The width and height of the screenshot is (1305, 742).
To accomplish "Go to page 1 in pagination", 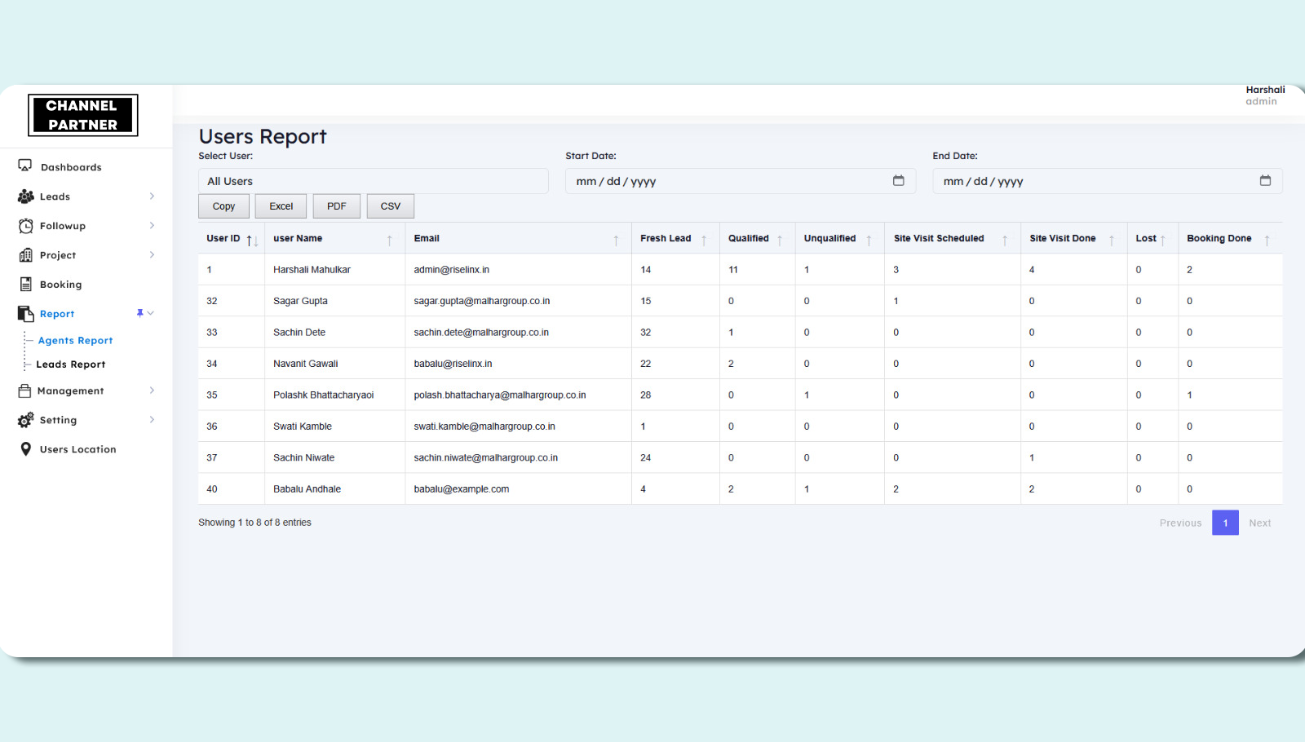I will coord(1225,523).
